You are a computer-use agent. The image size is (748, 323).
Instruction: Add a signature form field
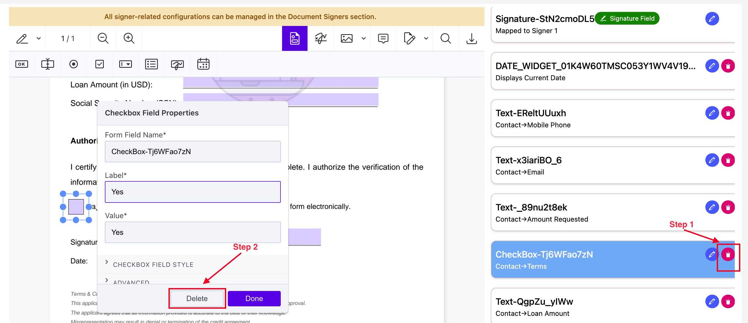(177, 64)
